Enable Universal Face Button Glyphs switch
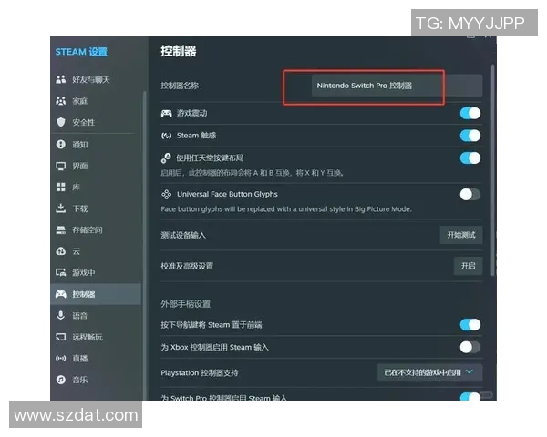The image size is (547, 437). pyautogui.click(x=470, y=195)
